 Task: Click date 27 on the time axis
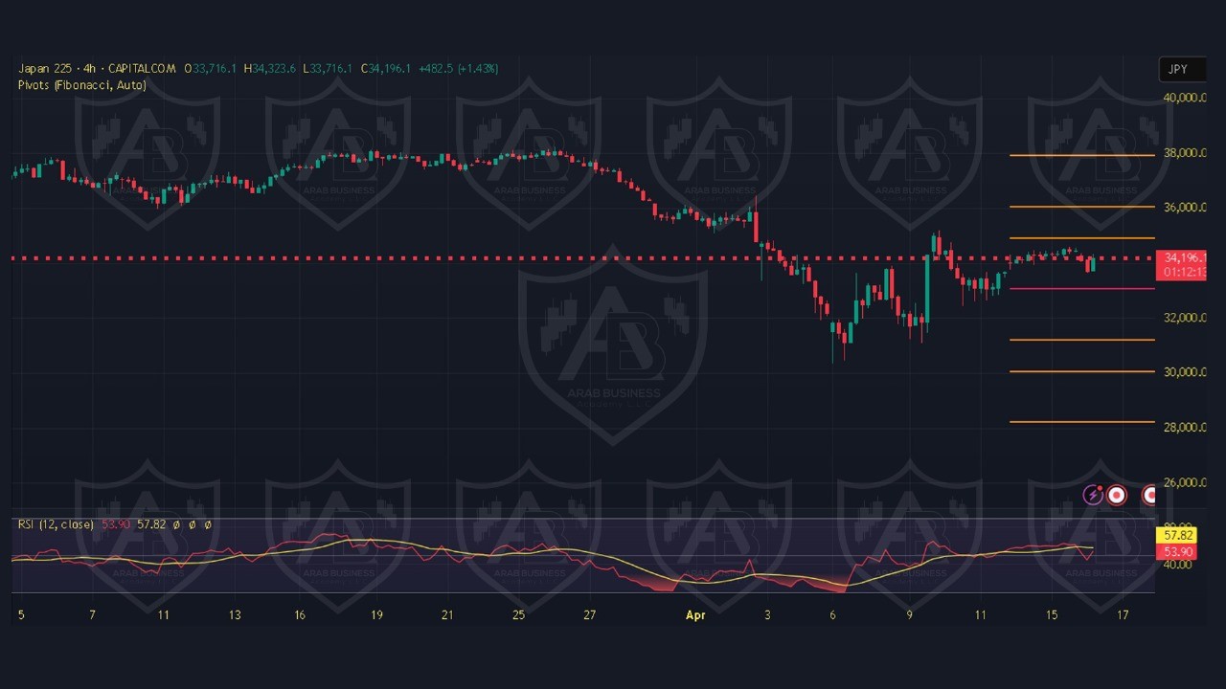pyautogui.click(x=589, y=615)
